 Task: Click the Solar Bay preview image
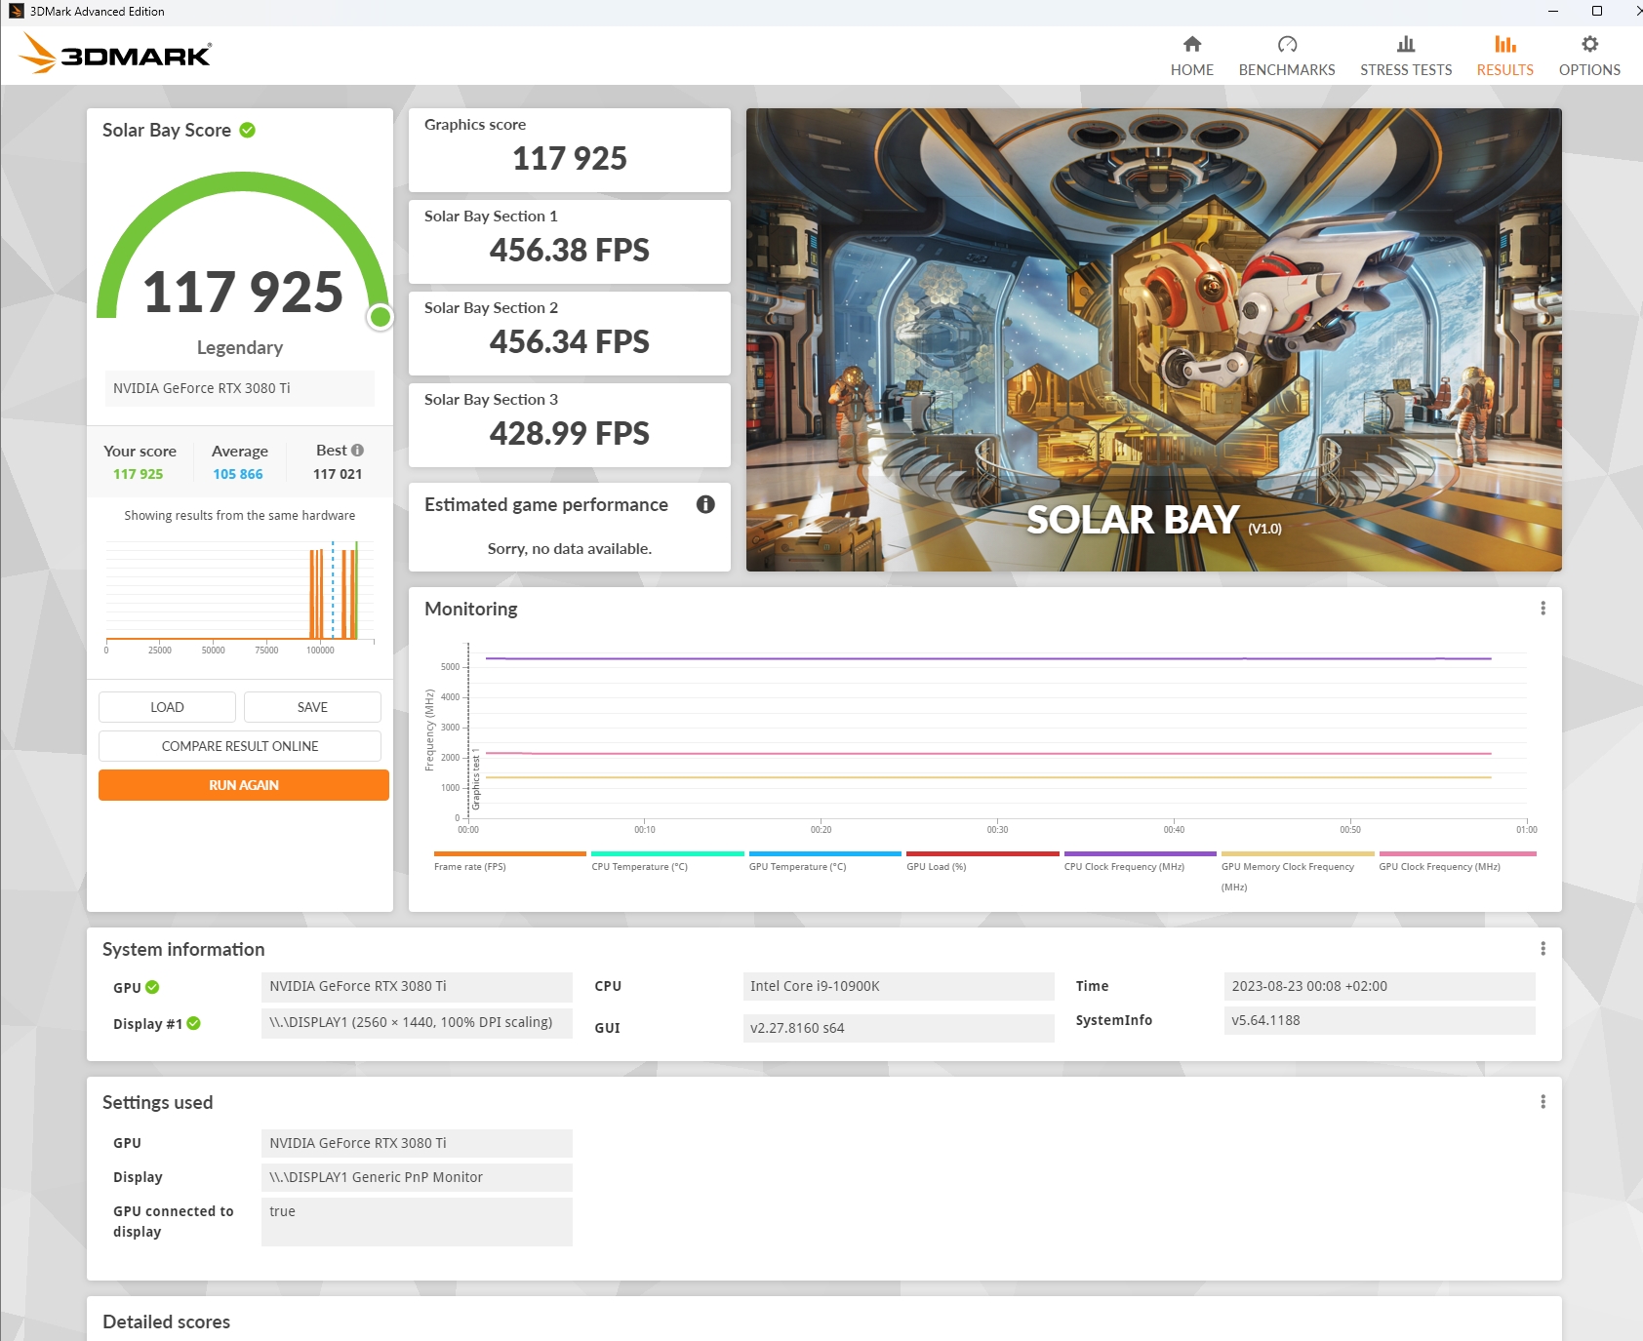click(x=1153, y=339)
